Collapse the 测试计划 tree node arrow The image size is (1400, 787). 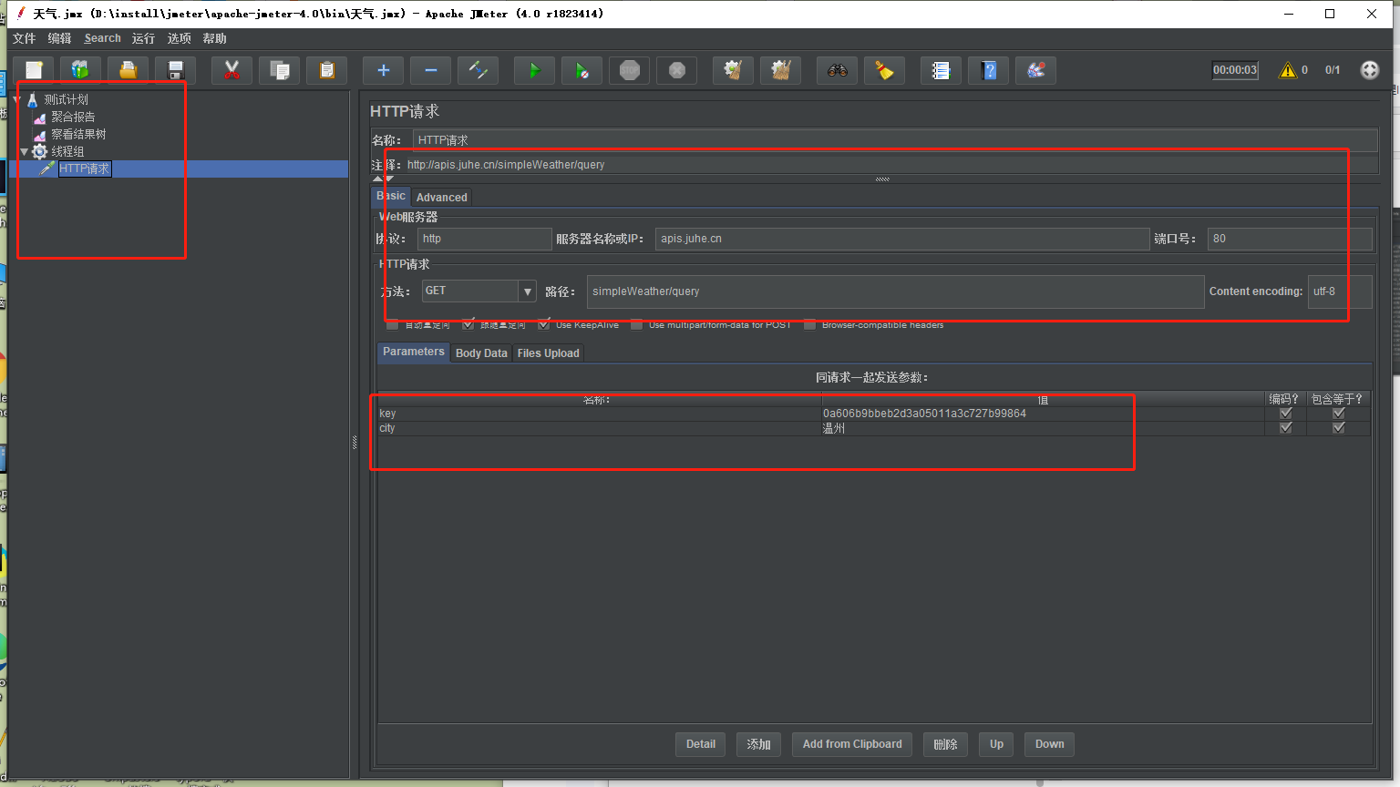coord(17,100)
